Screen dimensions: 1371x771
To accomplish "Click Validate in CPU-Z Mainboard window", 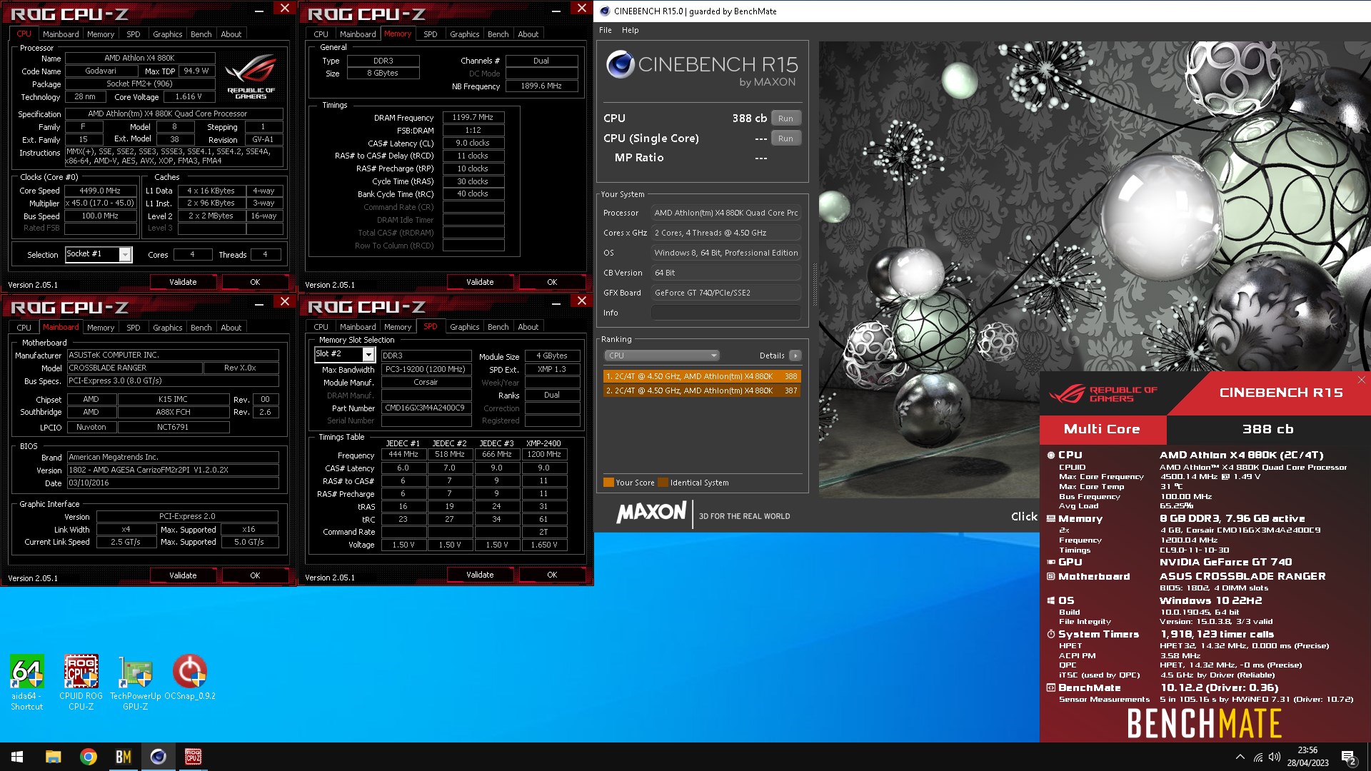I will (x=183, y=575).
